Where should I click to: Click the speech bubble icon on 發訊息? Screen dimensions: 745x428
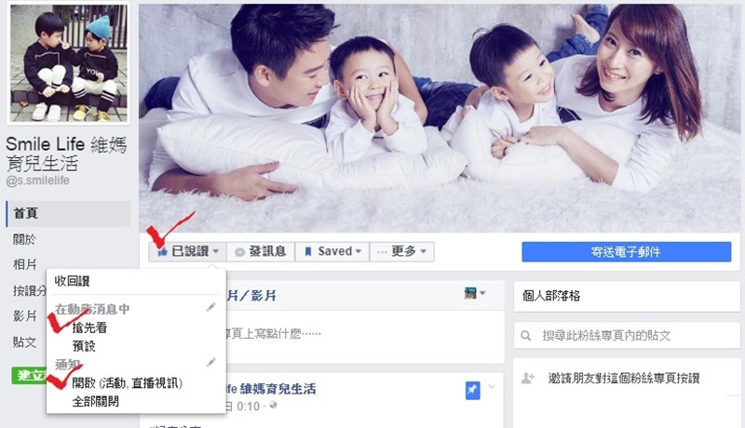[x=240, y=252]
